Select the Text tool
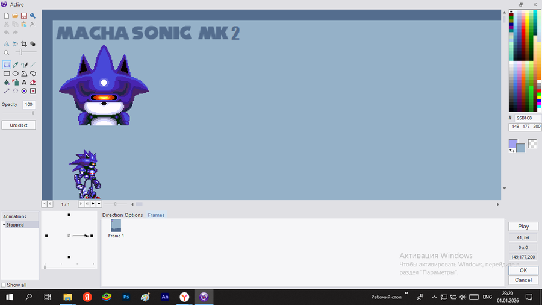 tap(24, 83)
